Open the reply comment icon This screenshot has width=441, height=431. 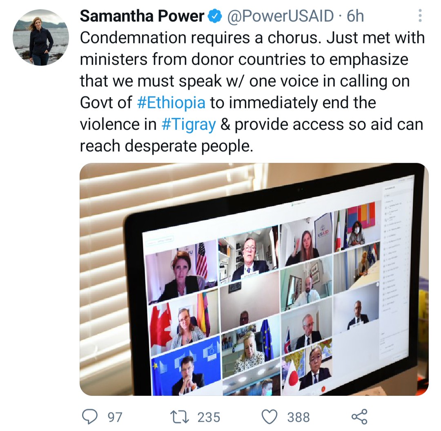[90, 417]
